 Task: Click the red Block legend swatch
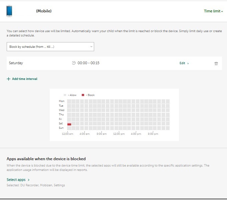[x=83, y=95]
